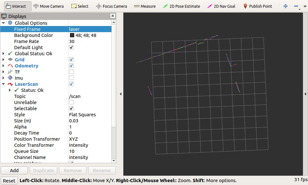Toggle the LaserScan display checkbox
The width and height of the screenshot is (308, 185).
[x=71, y=84]
